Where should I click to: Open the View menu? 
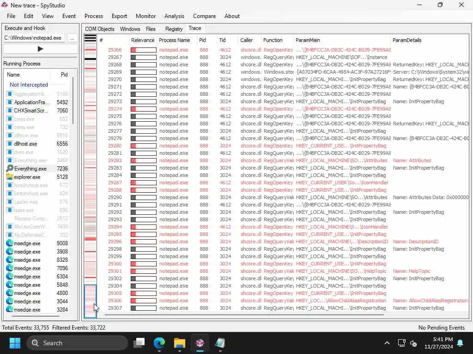48,16
